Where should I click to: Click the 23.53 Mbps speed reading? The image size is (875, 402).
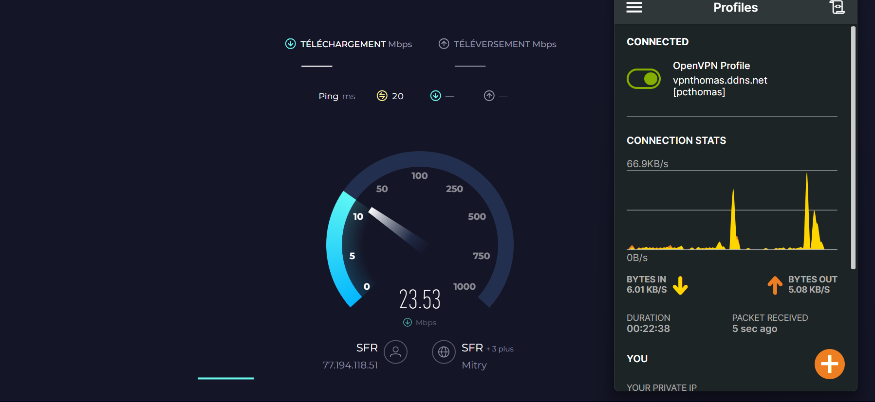420,299
